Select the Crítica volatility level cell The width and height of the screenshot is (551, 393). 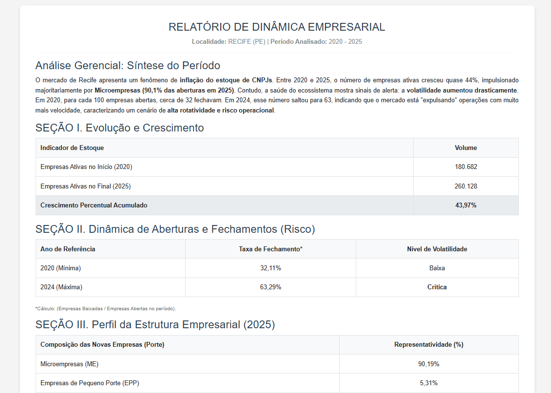(437, 287)
